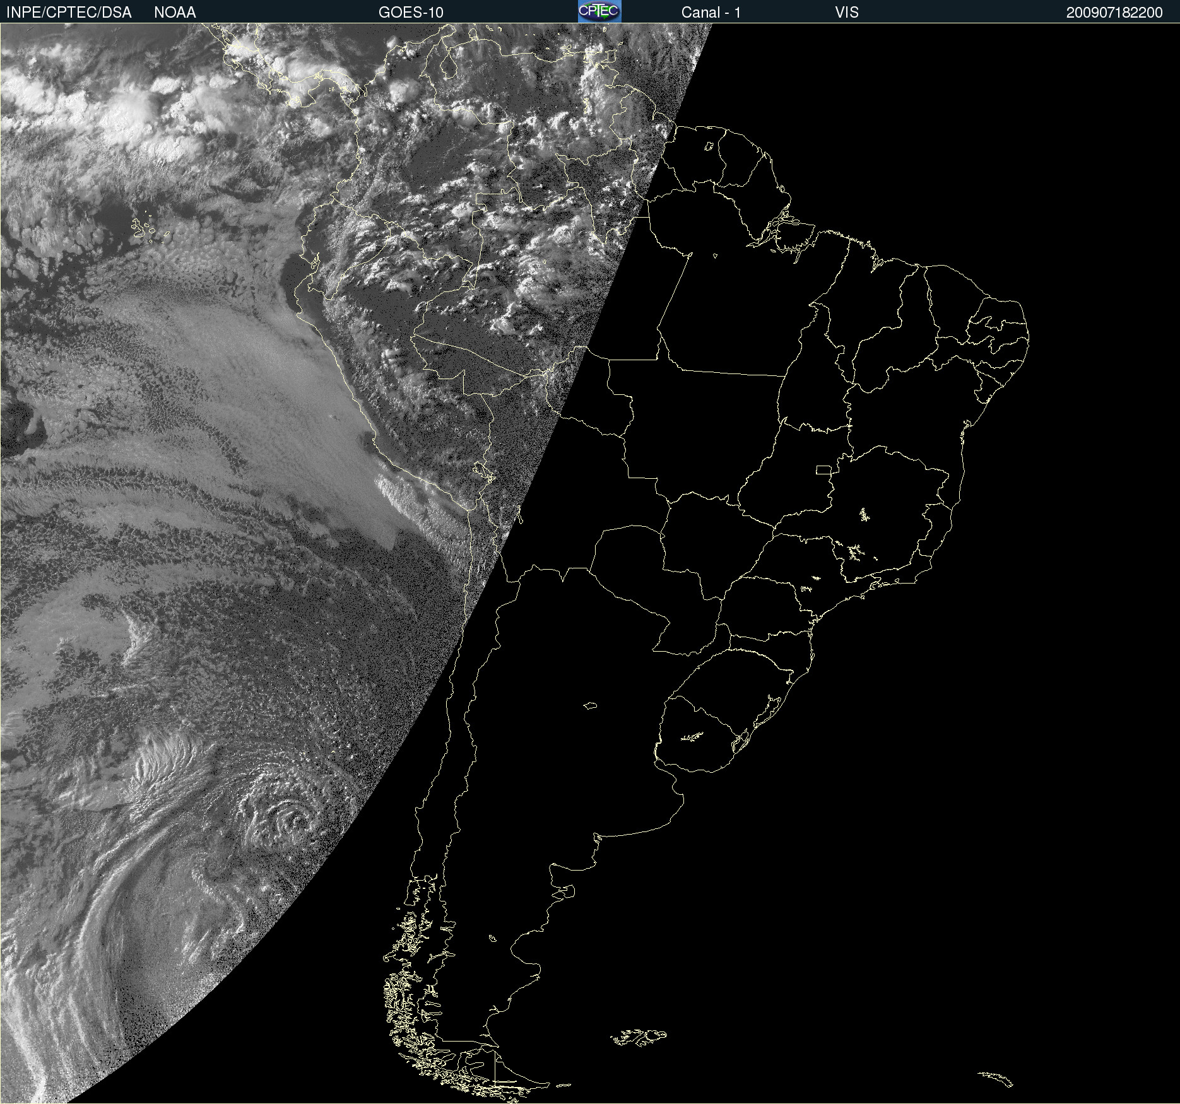The height and width of the screenshot is (1104, 1180).
Task: Select the NOAA label in header
Action: (175, 13)
